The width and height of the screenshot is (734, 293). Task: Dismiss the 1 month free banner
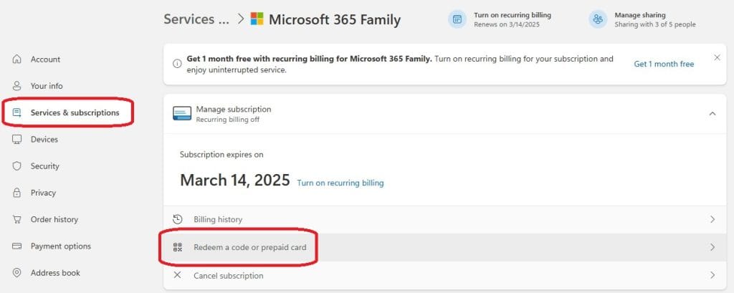717,57
